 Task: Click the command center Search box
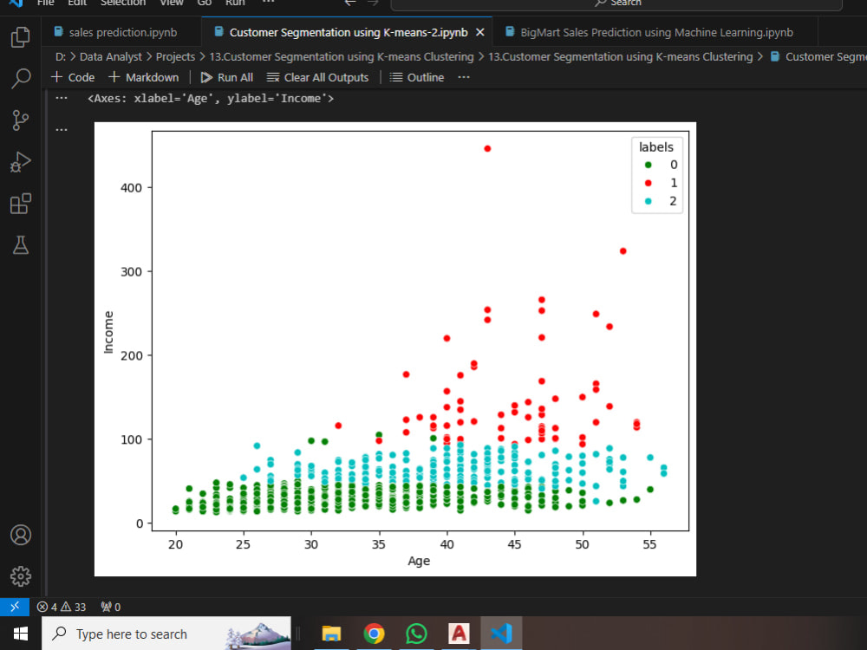click(x=616, y=3)
